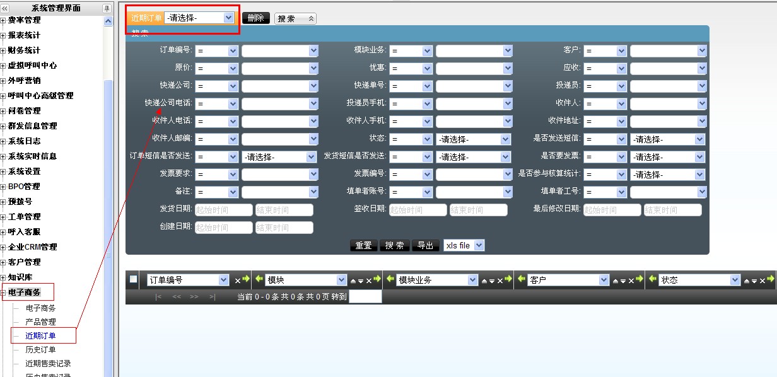
Task: Go to first page of results
Action: (158, 296)
